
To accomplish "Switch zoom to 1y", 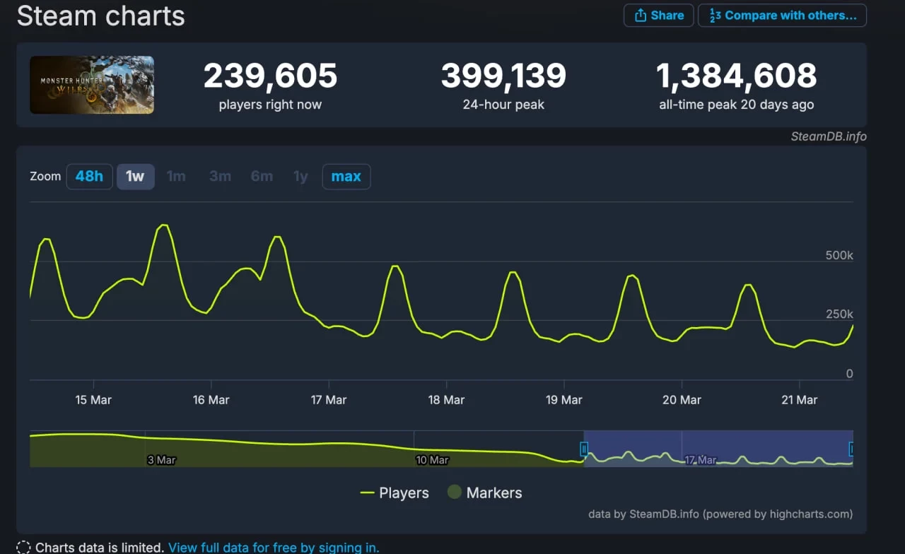I will pyautogui.click(x=300, y=177).
